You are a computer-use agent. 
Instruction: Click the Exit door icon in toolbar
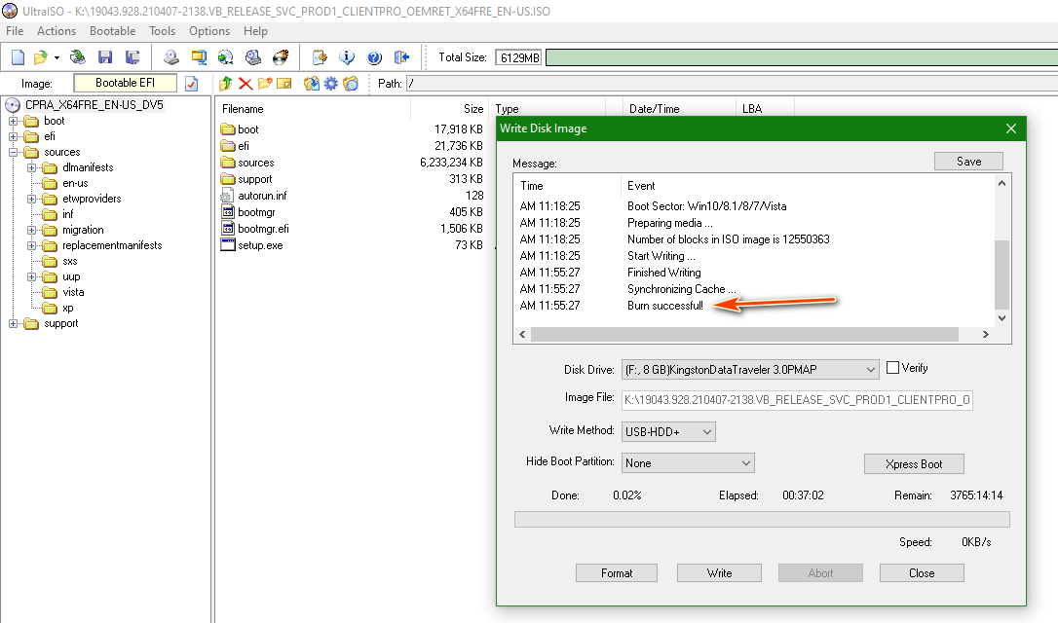click(401, 57)
